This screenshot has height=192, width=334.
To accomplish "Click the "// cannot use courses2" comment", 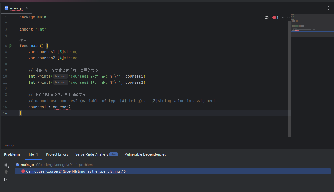I will point(122,101).
